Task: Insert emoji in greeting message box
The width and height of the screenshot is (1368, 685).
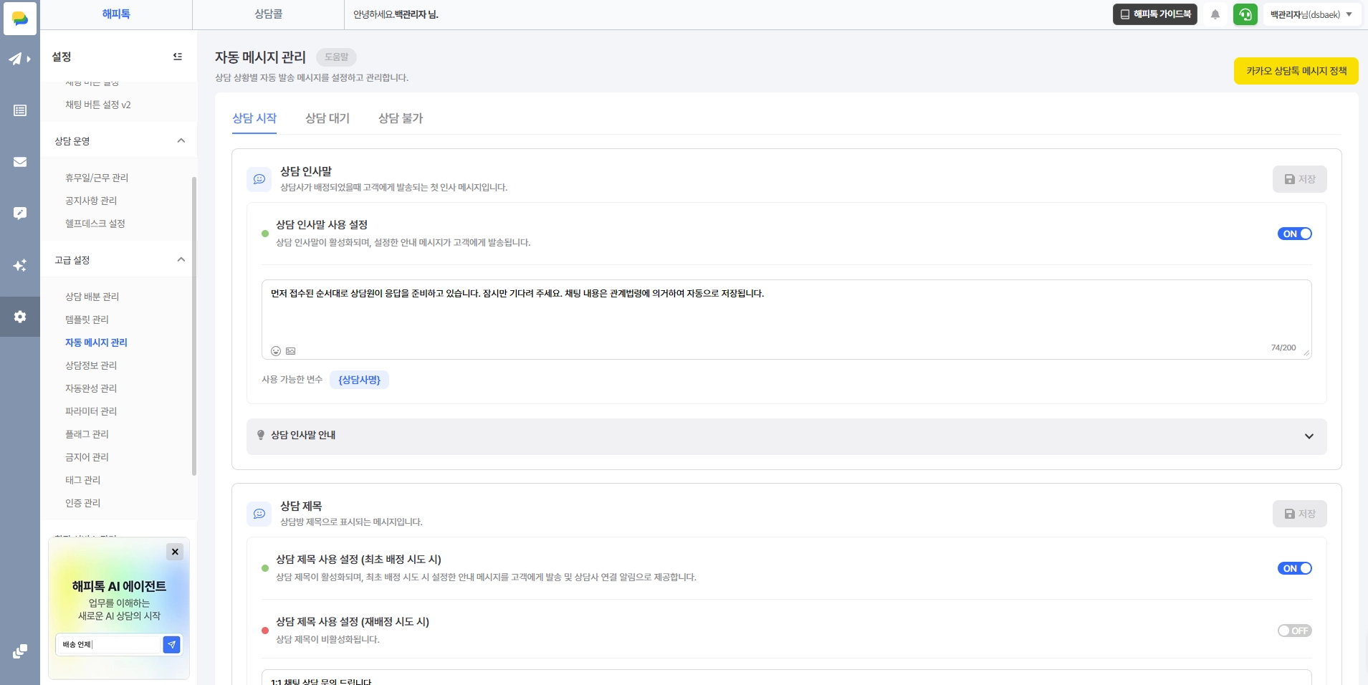Action: pyautogui.click(x=276, y=351)
